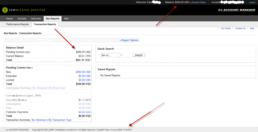Click the Balance $200.00 USD header text

click(x=177, y=2)
